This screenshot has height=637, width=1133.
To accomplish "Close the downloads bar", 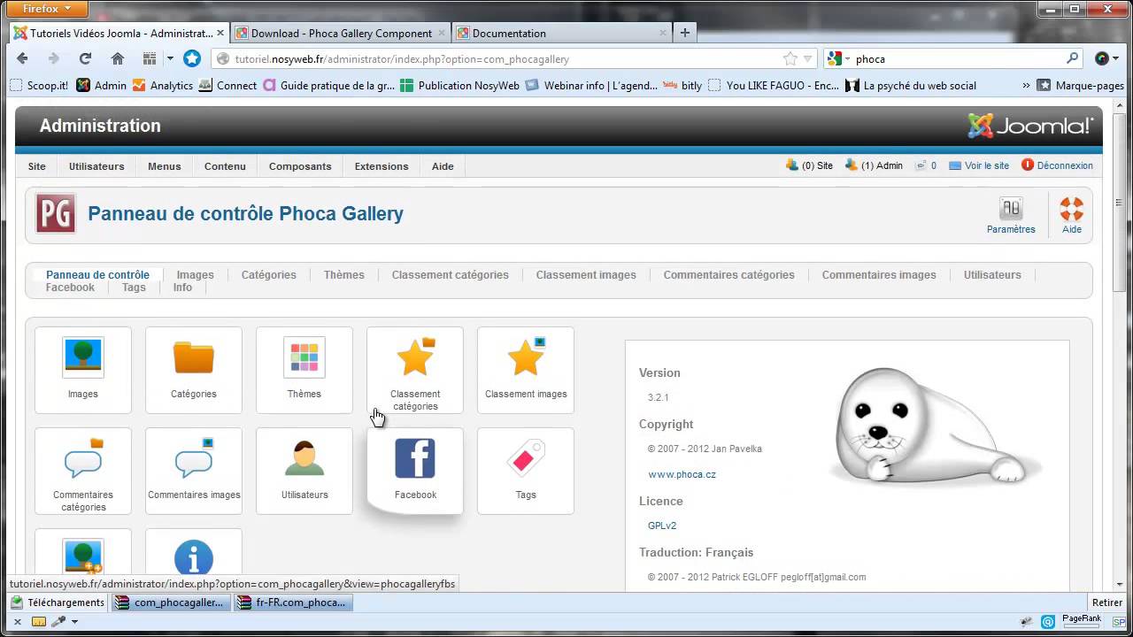I will [17, 621].
